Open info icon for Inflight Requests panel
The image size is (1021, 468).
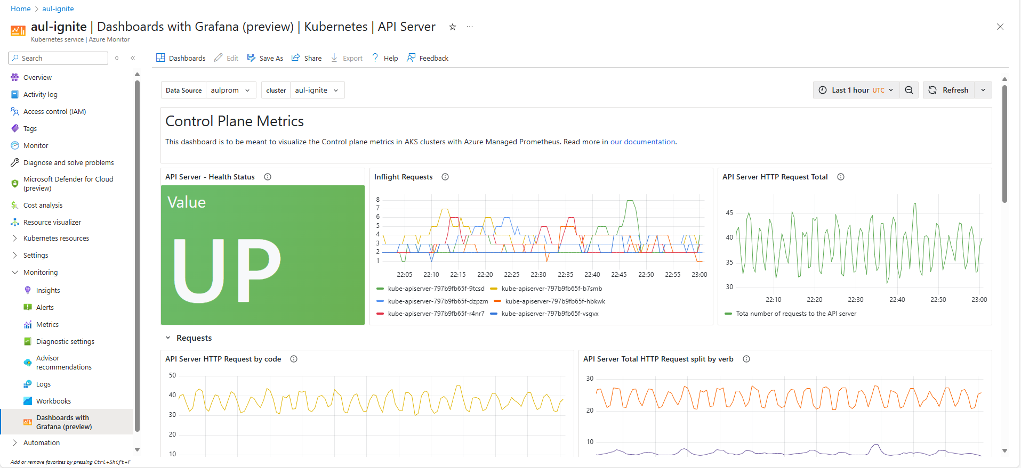[x=445, y=177]
